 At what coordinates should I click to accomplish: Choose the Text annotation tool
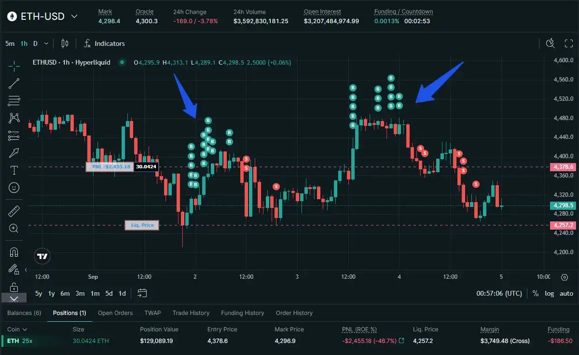pos(14,170)
